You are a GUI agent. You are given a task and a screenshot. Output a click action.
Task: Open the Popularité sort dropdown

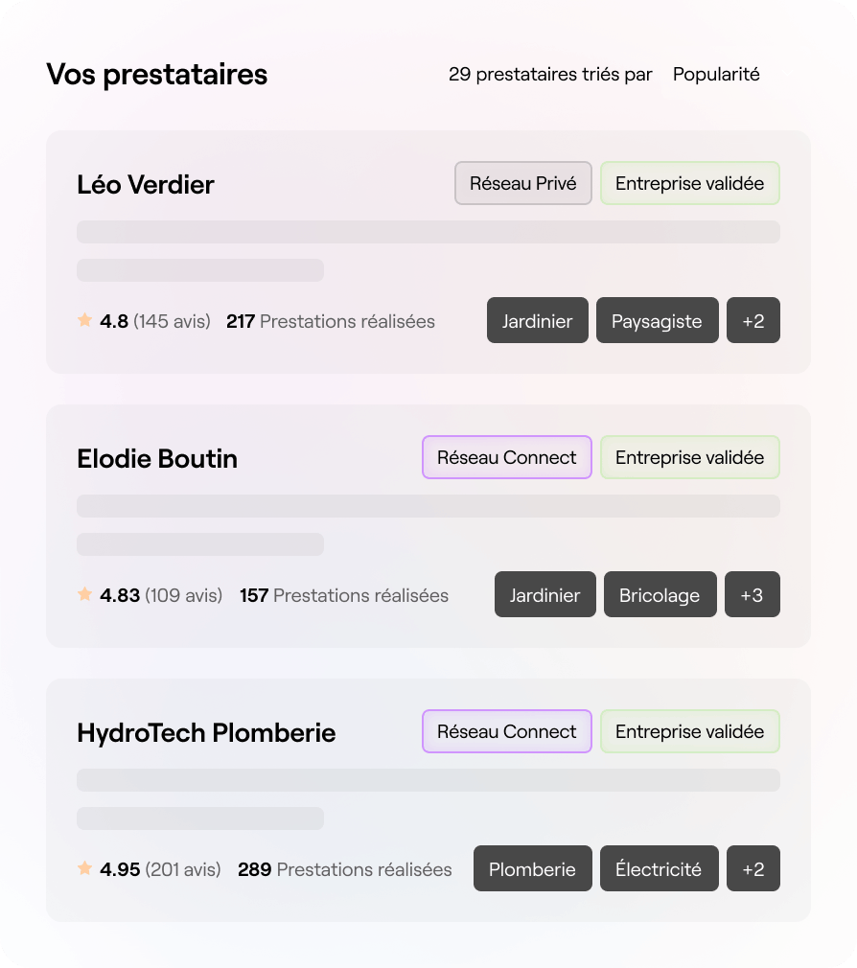716,74
